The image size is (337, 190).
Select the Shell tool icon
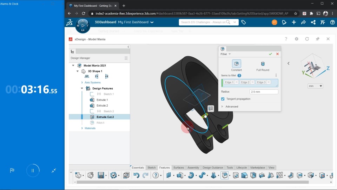click(253, 175)
